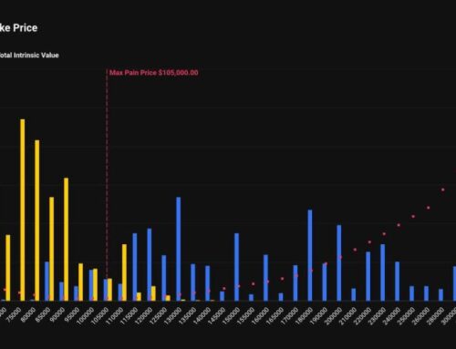
Task: Click the tall blue bar at strike 130000
Action: (x=179, y=249)
